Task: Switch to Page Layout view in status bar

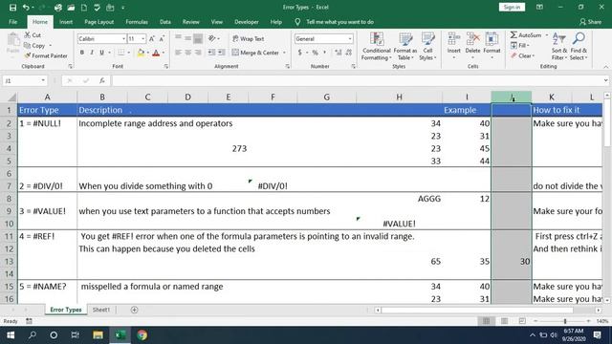Action: pos(504,321)
